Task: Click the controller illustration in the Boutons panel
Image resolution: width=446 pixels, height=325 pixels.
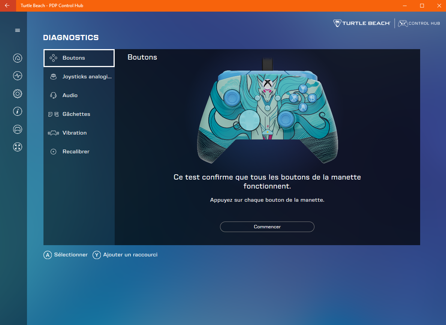Action: coord(267,112)
